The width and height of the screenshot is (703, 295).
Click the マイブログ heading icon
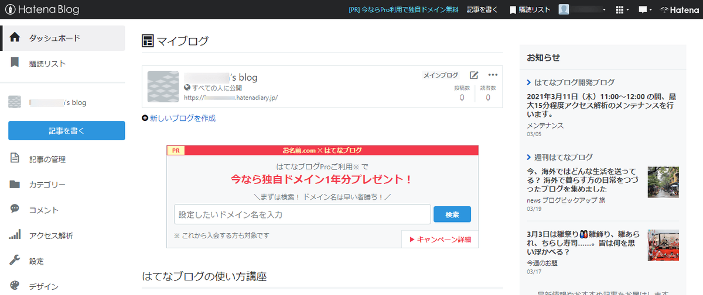[x=148, y=41]
